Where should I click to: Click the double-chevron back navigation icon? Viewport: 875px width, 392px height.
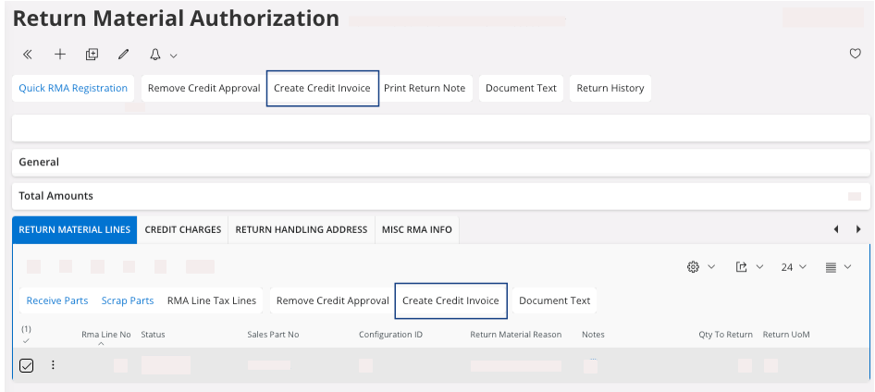(x=28, y=55)
